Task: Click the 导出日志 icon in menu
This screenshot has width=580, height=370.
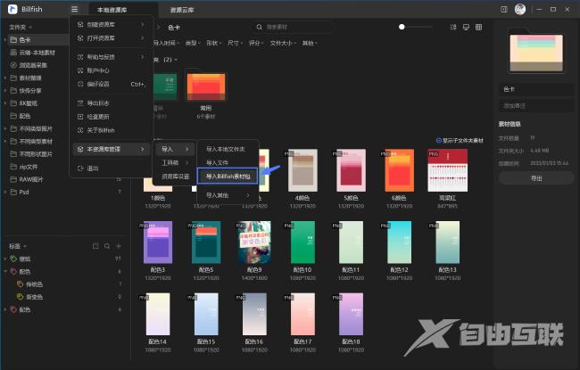Action: (80, 103)
